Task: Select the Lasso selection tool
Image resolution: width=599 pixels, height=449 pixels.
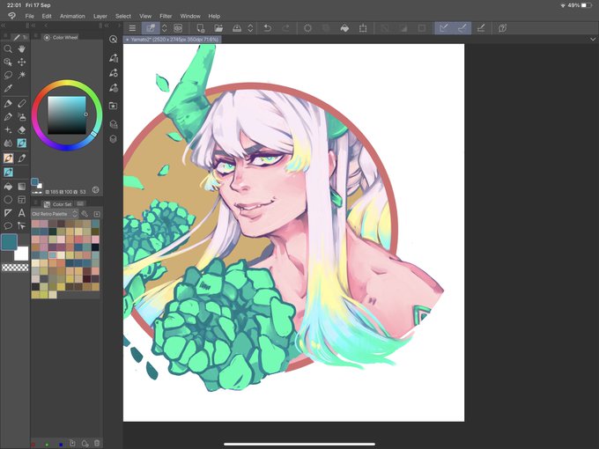Action: click(x=8, y=75)
